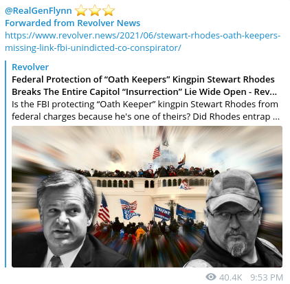Open the Federal Protection of Oath Keepers headline

pyautogui.click(x=144, y=85)
